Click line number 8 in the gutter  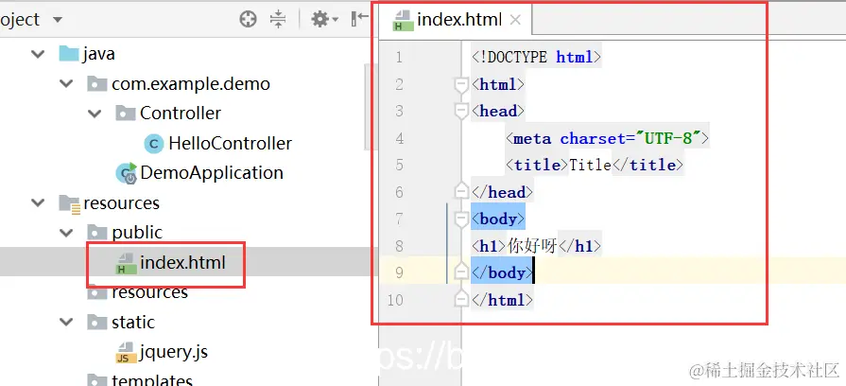tap(399, 246)
